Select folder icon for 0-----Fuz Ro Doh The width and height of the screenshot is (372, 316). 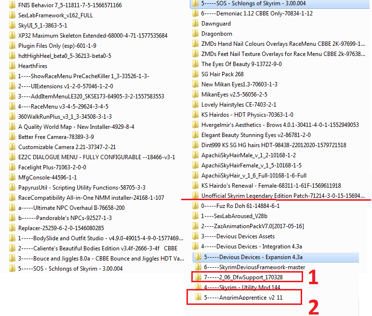tap(196, 206)
